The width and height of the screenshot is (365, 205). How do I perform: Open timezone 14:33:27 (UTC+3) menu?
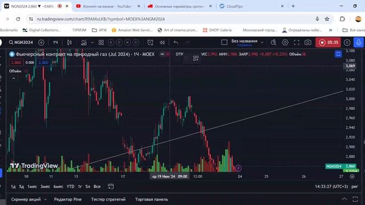(x=331, y=186)
